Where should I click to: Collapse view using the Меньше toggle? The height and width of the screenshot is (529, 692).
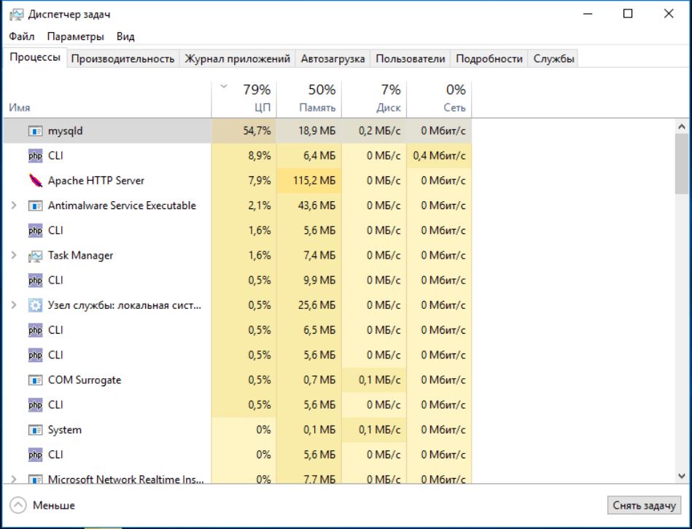[x=43, y=505]
